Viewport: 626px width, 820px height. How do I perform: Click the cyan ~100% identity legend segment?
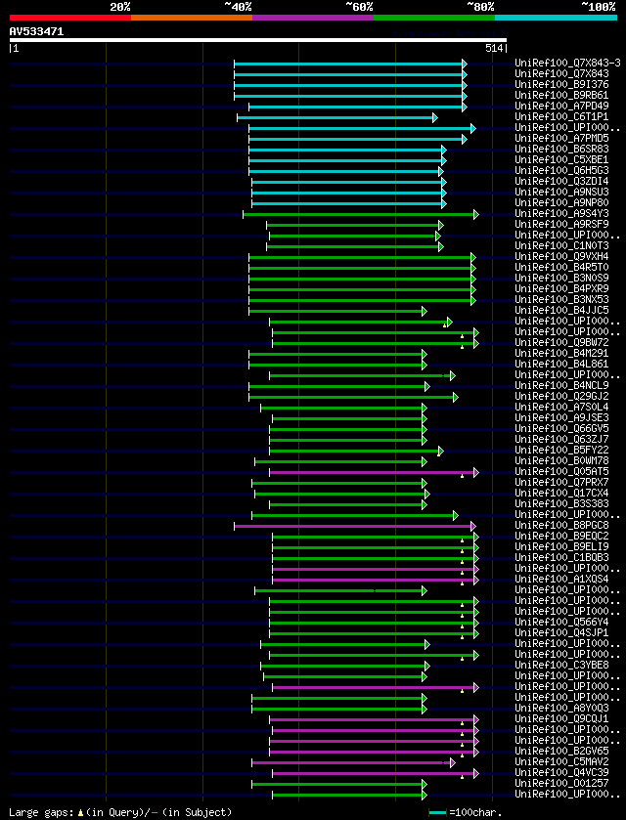pos(556,18)
